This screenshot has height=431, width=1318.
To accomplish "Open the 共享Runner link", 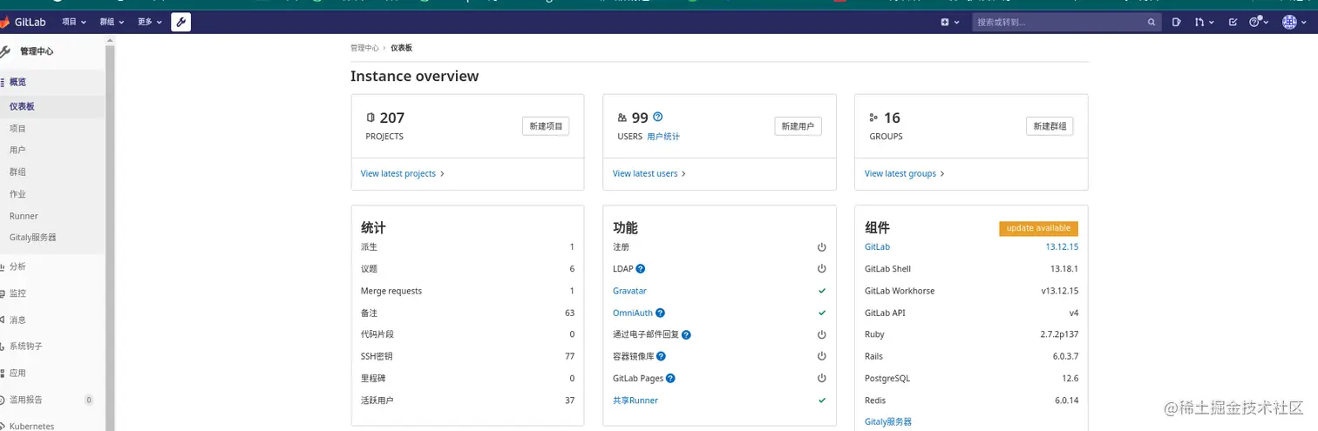I will pyautogui.click(x=635, y=401).
